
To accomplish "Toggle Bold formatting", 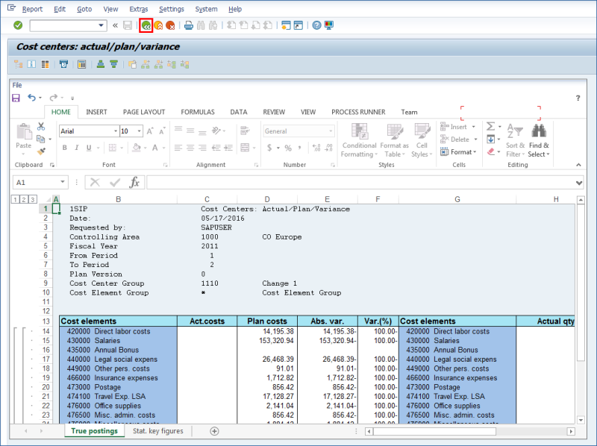I will (65, 148).
